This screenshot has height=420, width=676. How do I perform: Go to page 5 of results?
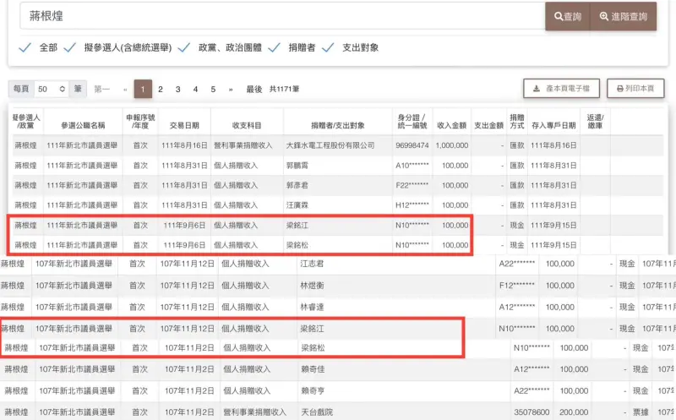[x=213, y=90]
